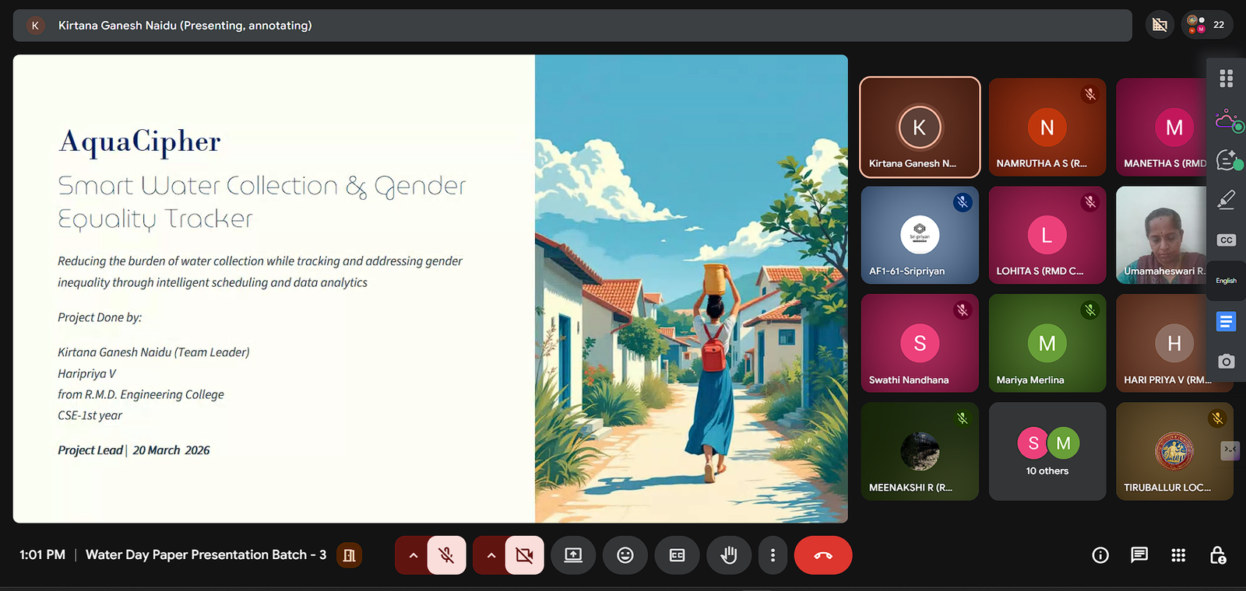Open the activities grid menu at bottom right
The height and width of the screenshot is (591, 1246).
click(1178, 555)
